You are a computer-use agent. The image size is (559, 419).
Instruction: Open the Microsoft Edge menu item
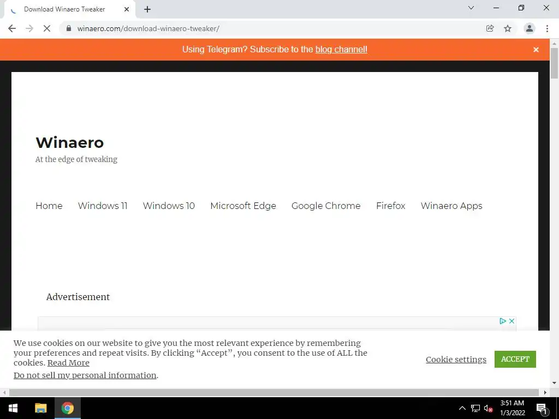point(243,206)
